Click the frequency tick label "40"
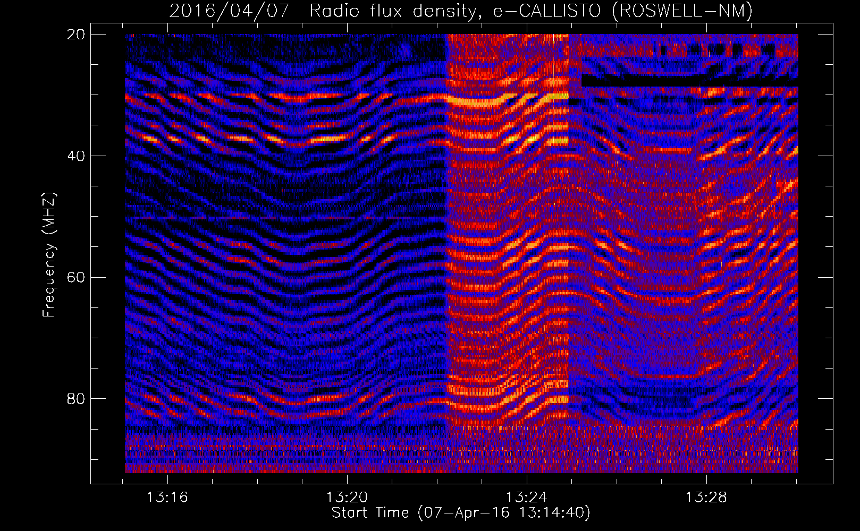The height and width of the screenshot is (531, 860). [x=76, y=156]
